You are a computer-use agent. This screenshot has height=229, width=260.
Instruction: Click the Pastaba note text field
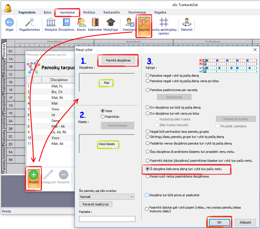click(x=107, y=219)
